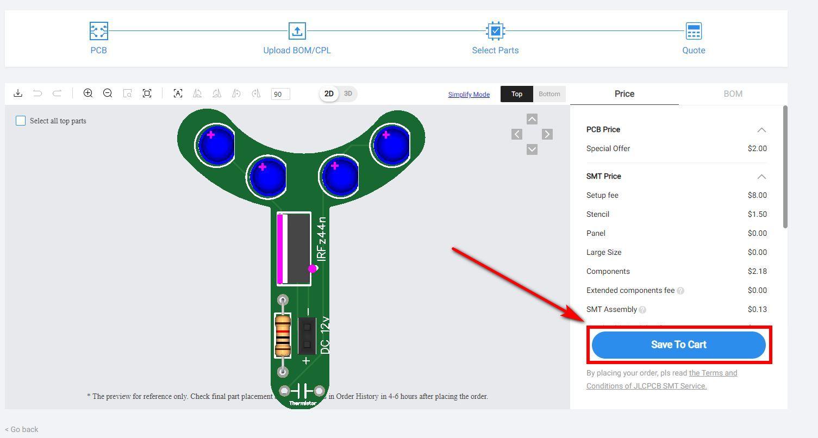Open the Price tab
This screenshot has width=818, height=438.
pos(625,94)
